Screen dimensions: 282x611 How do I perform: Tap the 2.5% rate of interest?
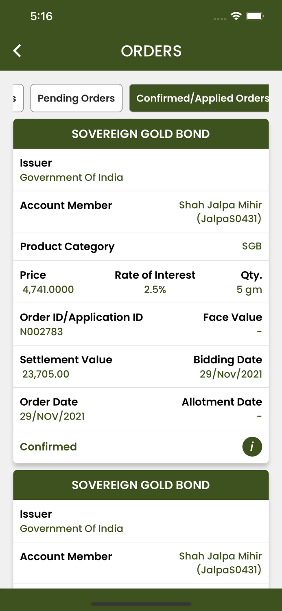[x=155, y=290]
